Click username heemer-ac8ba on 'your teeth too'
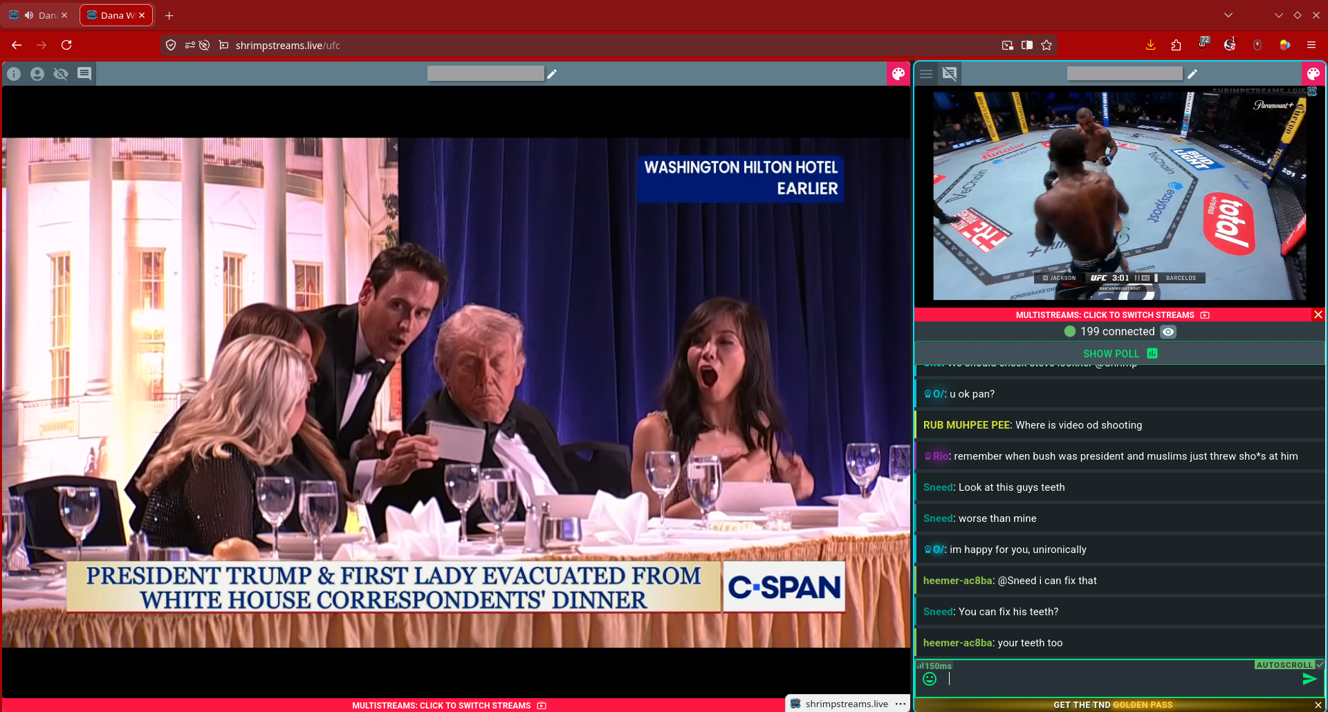The width and height of the screenshot is (1328, 712). pyautogui.click(x=957, y=643)
